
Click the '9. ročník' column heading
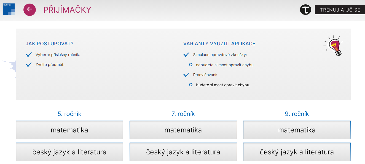297,114
